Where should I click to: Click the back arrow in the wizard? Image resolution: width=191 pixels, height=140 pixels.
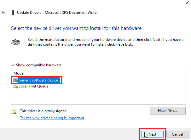tap(3, 13)
